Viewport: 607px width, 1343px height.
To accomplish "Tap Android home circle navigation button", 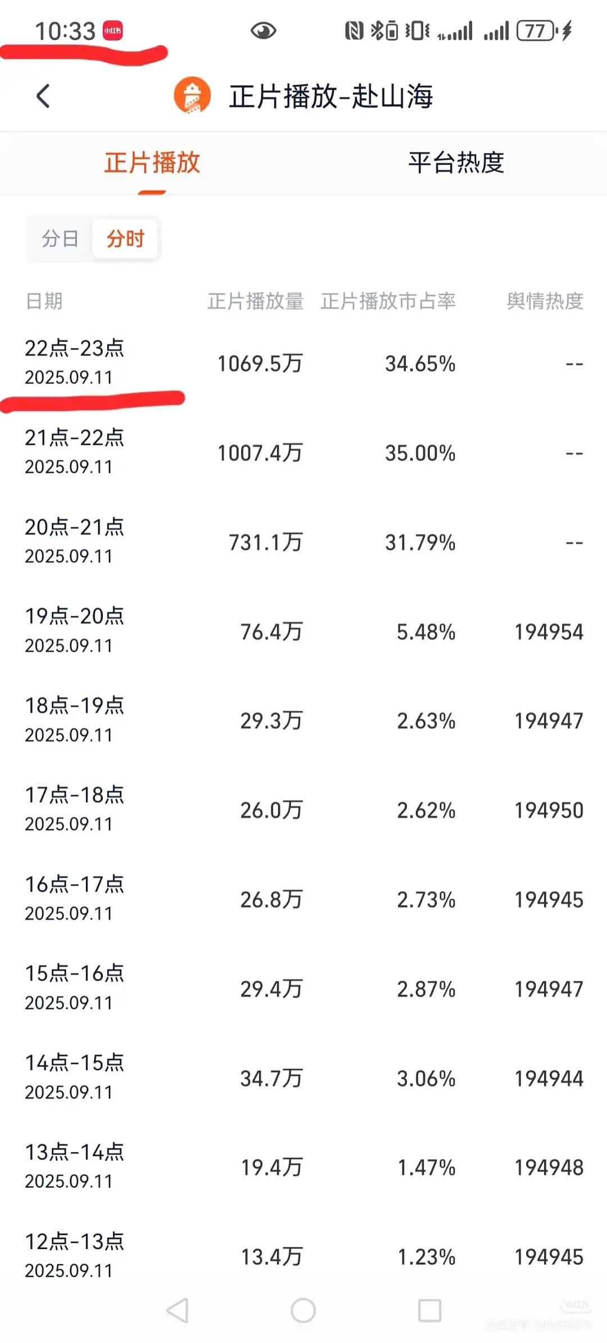I will click(303, 1310).
